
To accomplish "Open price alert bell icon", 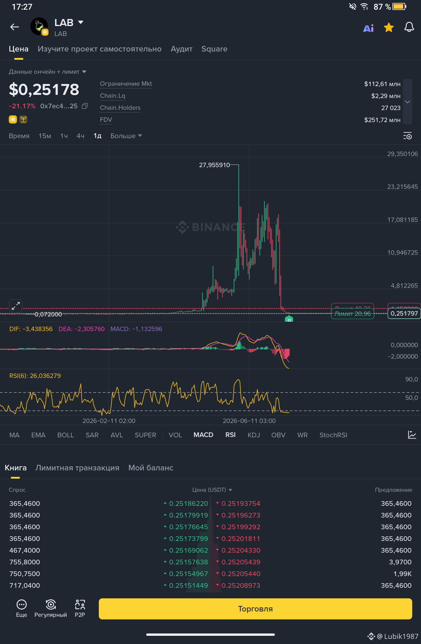I will tap(409, 28).
